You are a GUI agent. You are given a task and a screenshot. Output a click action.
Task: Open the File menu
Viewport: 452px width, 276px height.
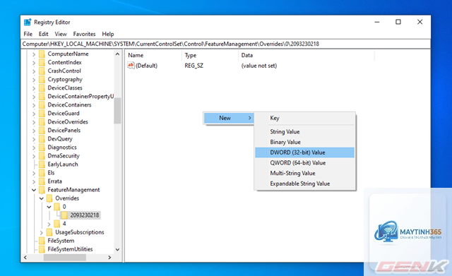(x=28, y=34)
